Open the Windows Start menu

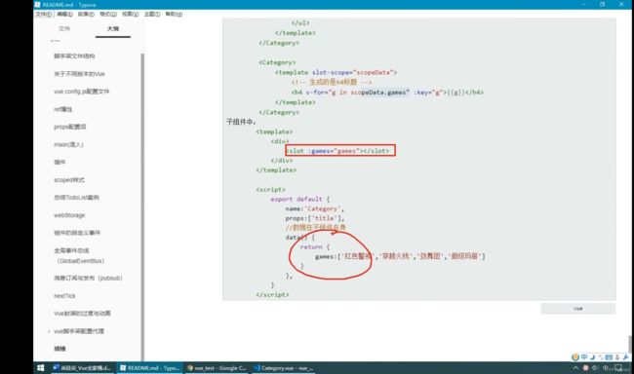click(x=40, y=368)
